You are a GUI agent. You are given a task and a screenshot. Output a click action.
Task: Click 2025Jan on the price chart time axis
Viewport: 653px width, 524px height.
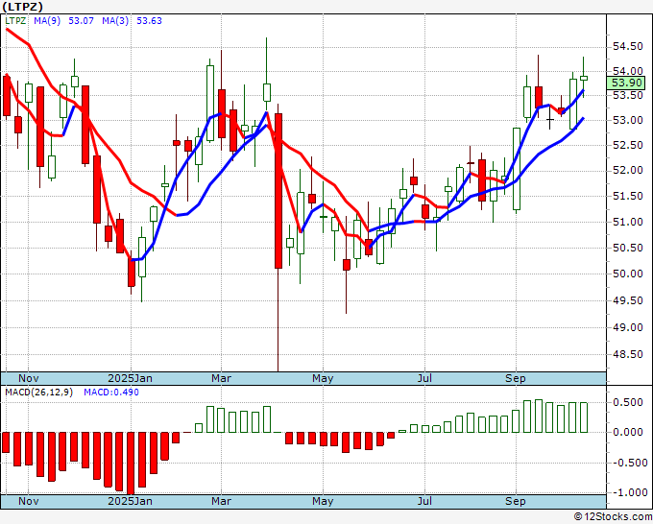click(130, 378)
